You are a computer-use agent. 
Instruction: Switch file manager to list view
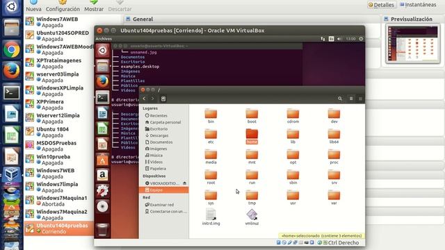click(x=351, y=99)
